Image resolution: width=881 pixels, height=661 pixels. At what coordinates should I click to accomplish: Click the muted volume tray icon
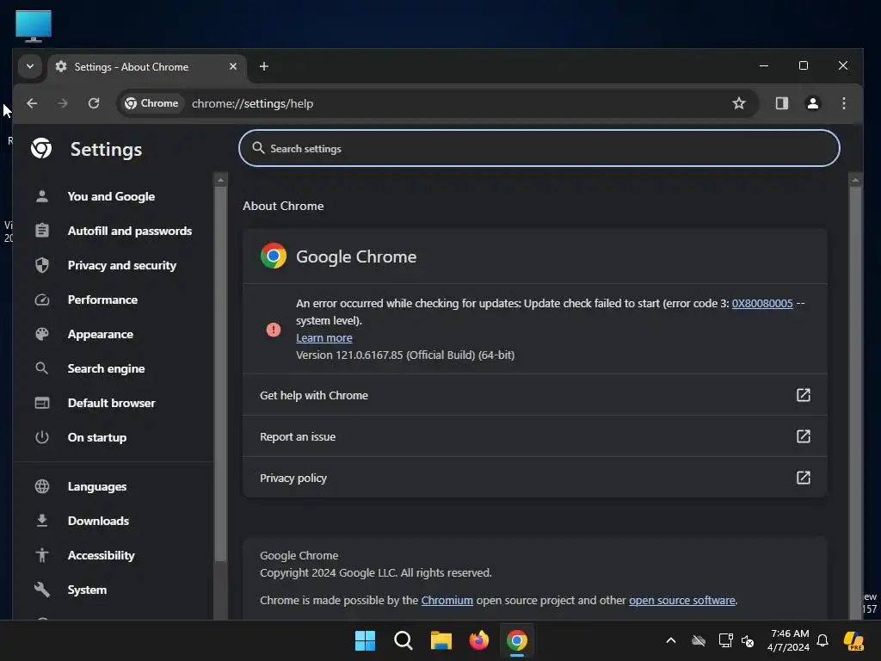[x=748, y=640]
